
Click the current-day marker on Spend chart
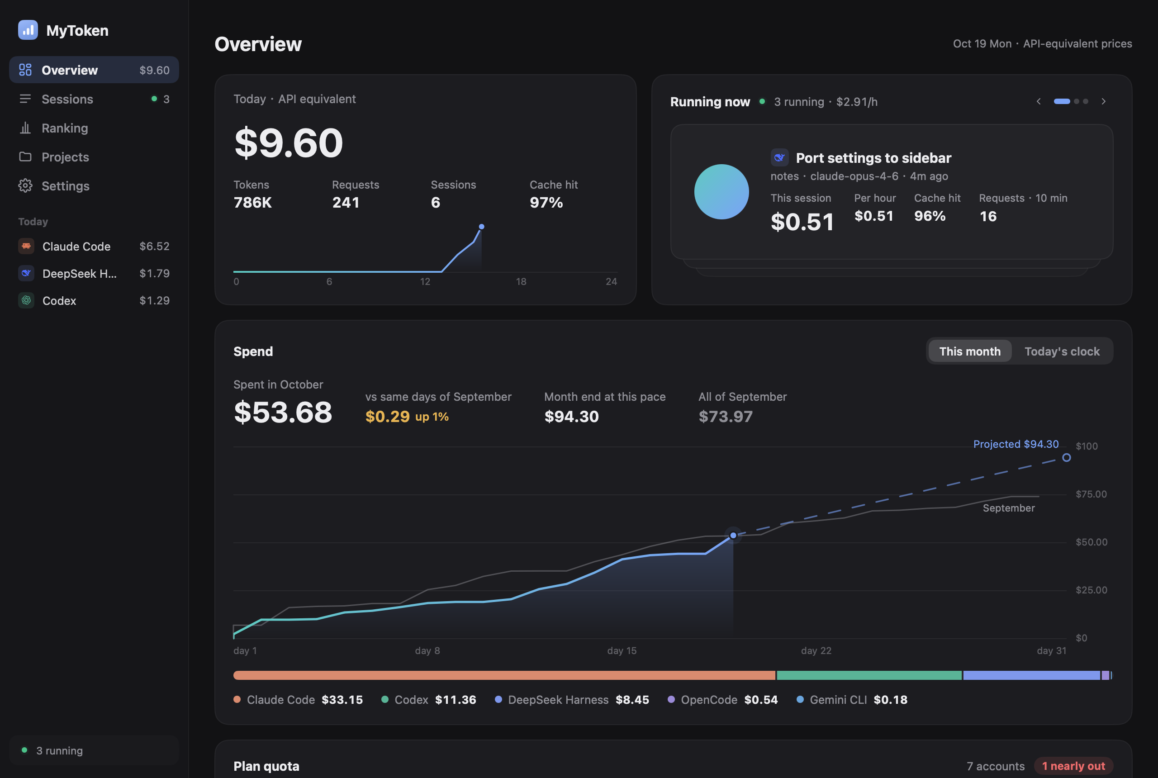[x=733, y=536]
